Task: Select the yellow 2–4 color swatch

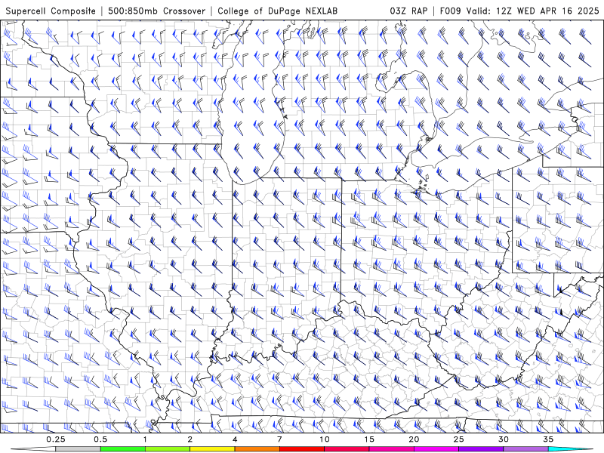Action: pyautogui.click(x=212, y=449)
